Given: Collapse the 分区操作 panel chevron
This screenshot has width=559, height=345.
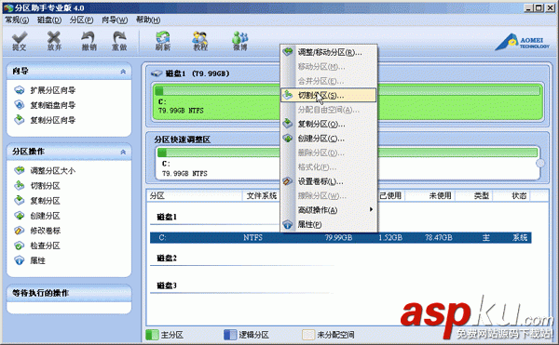Looking at the screenshot, I should coord(123,152).
